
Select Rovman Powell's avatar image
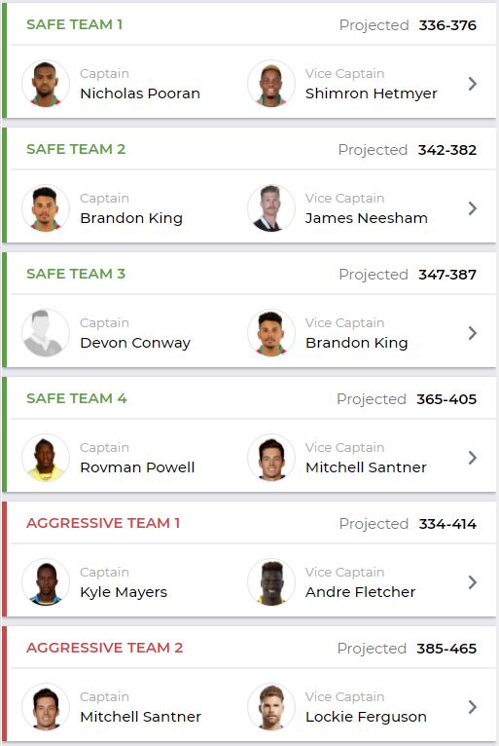click(x=46, y=458)
